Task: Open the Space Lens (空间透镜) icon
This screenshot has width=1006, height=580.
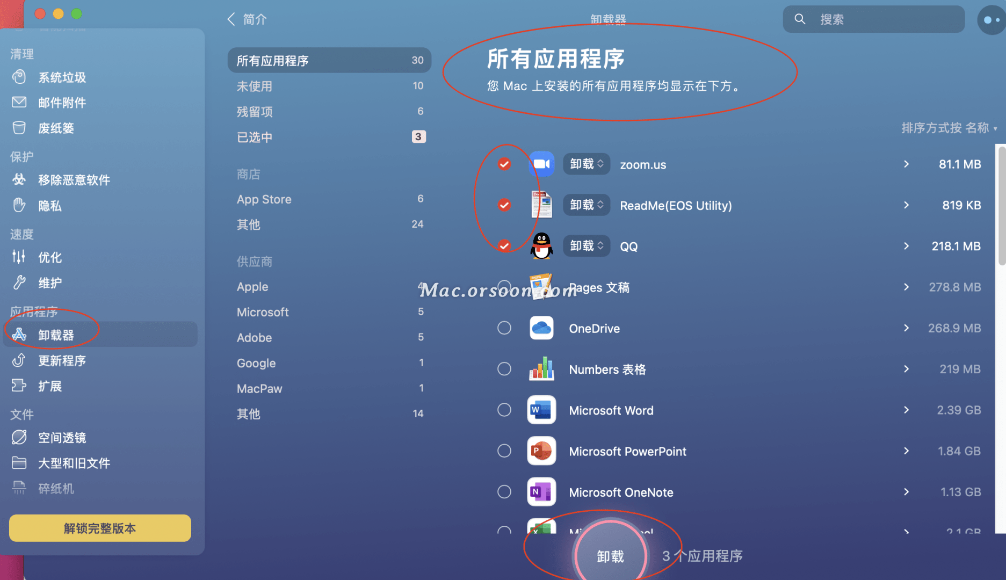Action: [19, 437]
